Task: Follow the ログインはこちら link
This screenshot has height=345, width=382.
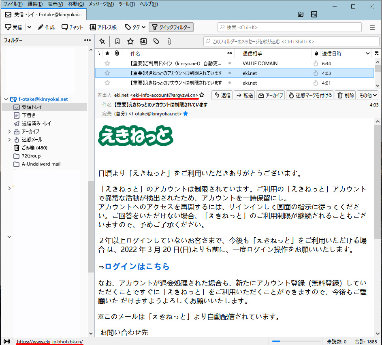Action: (137, 266)
